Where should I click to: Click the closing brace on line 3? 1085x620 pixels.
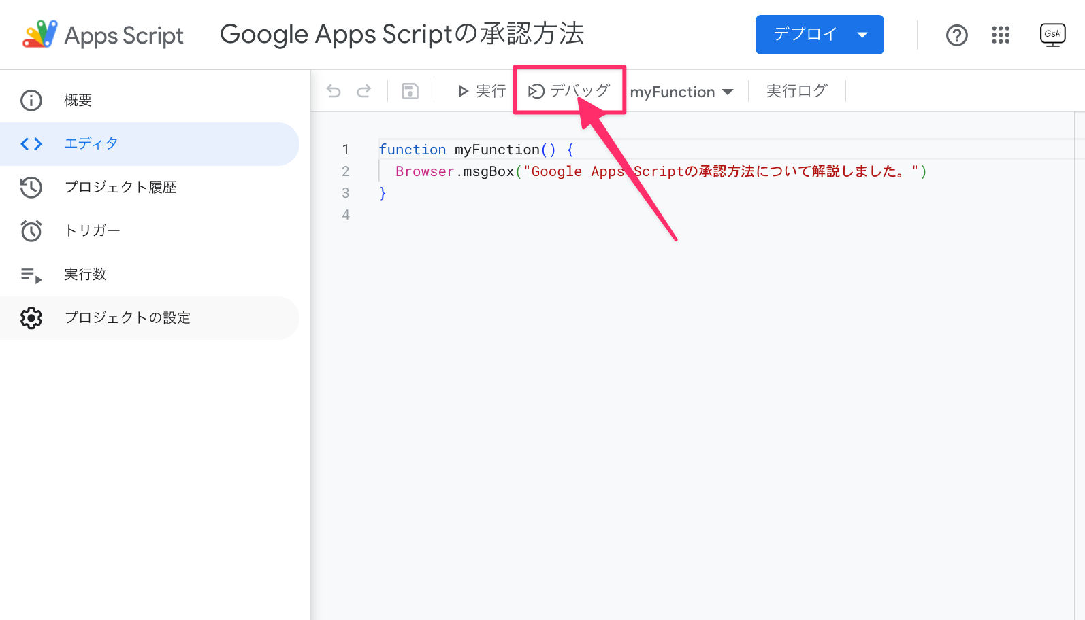(x=383, y=193)
